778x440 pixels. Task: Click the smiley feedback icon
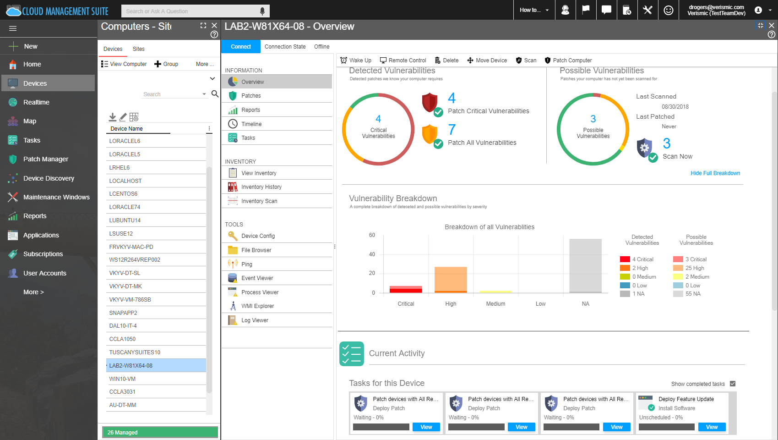[x=669, y=10]
